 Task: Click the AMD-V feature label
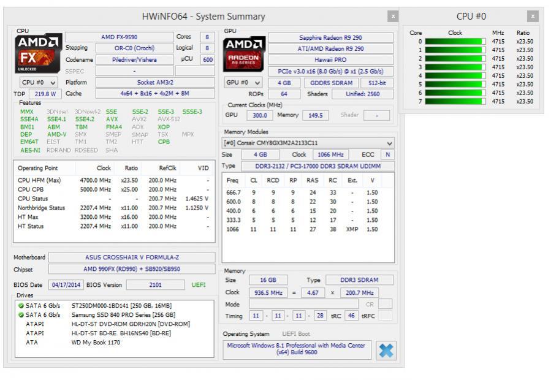coord(57,134)
